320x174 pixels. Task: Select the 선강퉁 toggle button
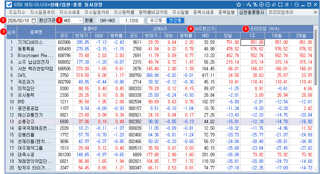[175, 21]
